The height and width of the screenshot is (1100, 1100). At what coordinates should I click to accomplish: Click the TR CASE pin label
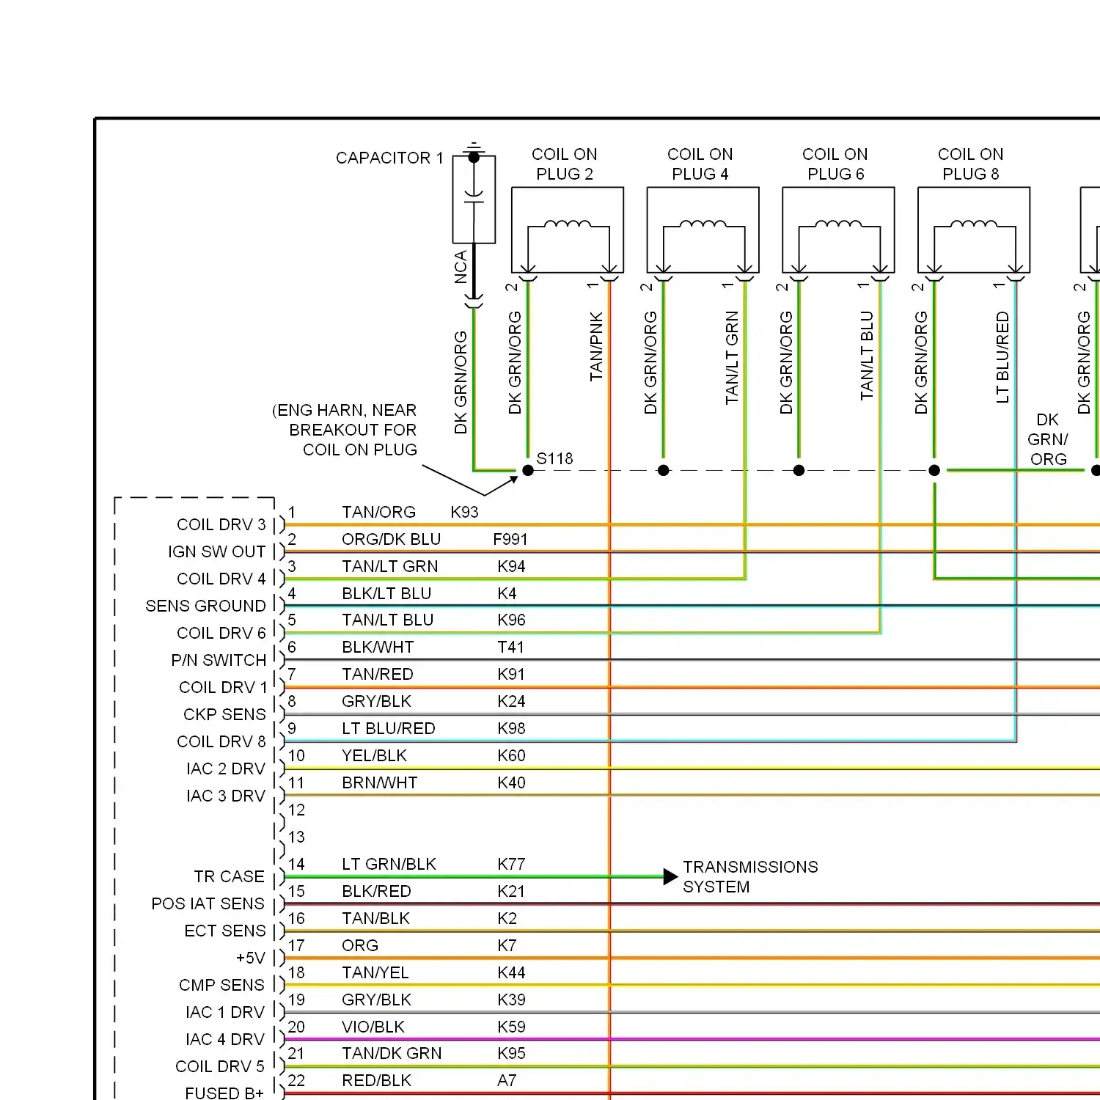tap(229, 876)
